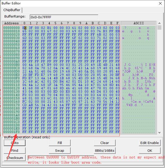Confirm with the OK button
The height and width of the screenshot is (168, 165).
point(150,150)
